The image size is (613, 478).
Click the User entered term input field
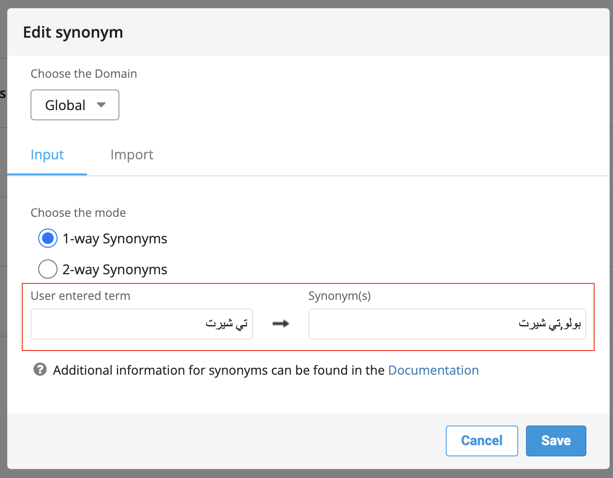click(x=141, y=324)
